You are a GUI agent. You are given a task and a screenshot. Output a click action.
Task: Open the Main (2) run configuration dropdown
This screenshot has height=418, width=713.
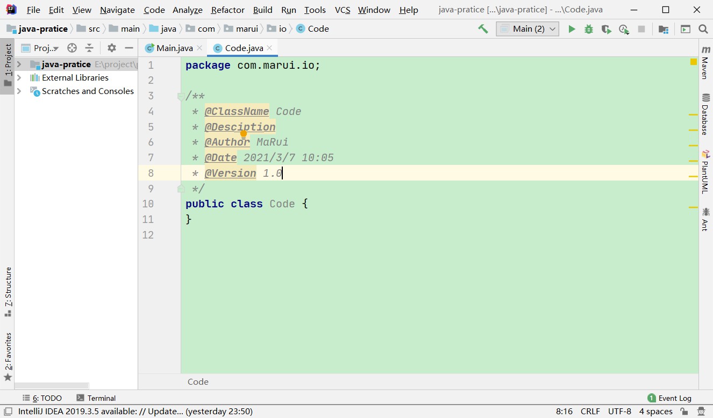tap(527, 29)
